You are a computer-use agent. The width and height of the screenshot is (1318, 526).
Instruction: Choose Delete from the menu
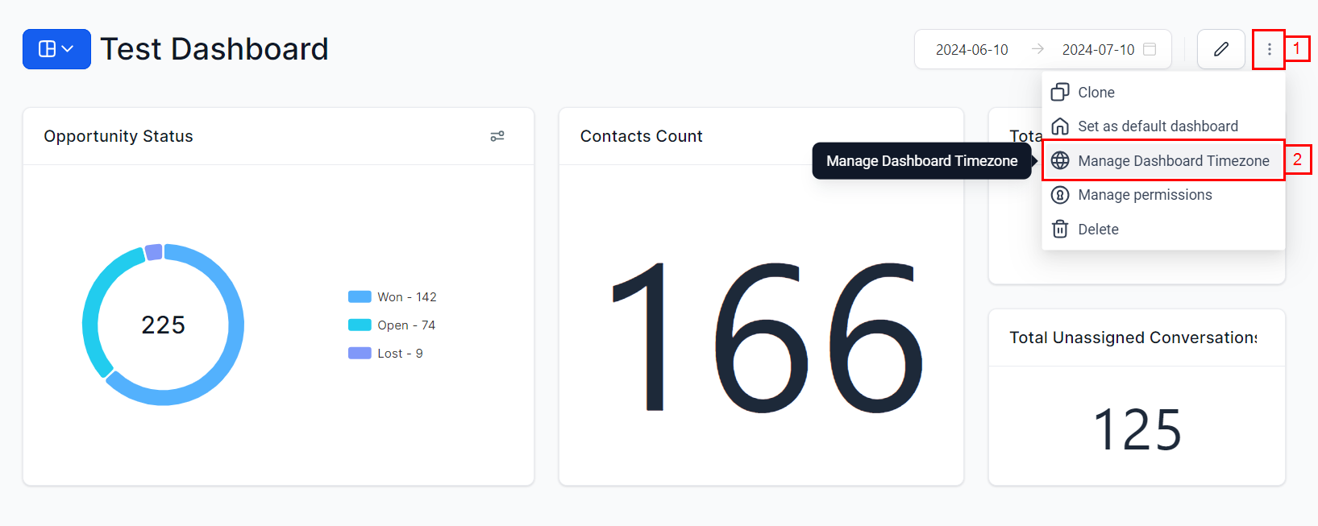[1163, 230]
